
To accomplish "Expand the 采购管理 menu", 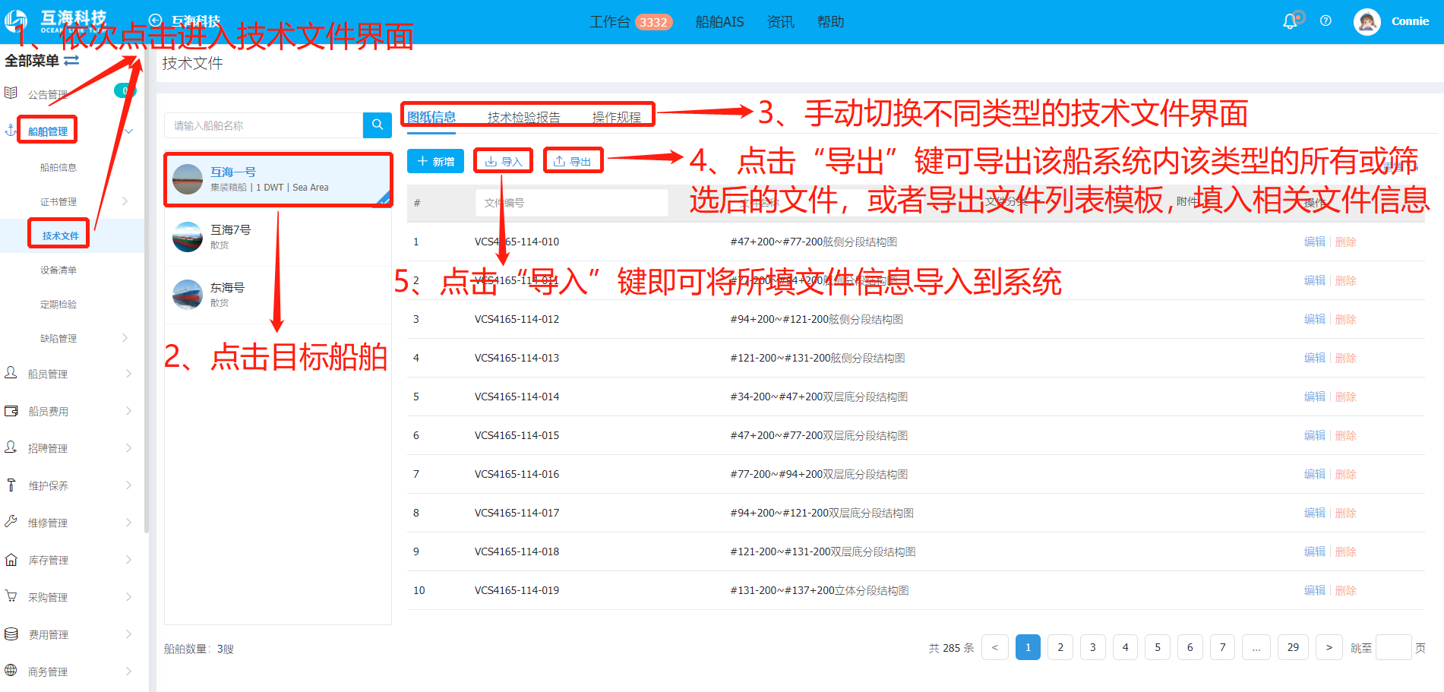I will point(128,597).
